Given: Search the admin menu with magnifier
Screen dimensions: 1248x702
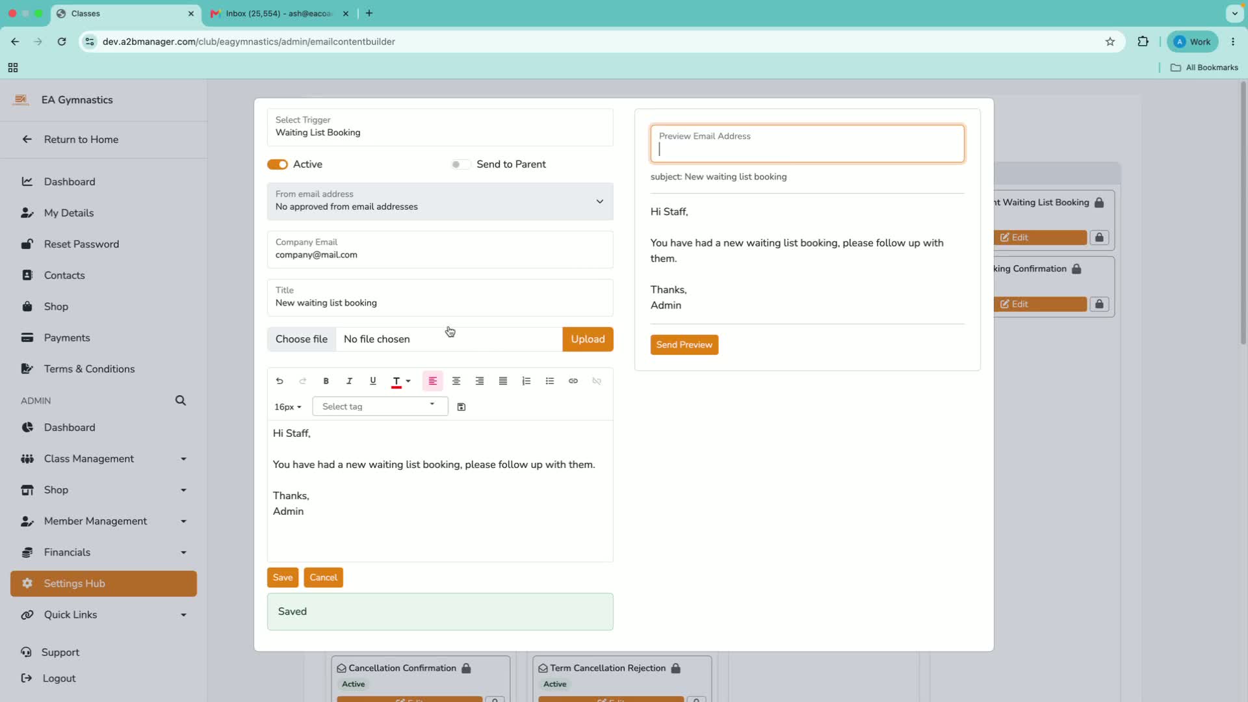Looking at the screenshot, I should click(181, 400).
